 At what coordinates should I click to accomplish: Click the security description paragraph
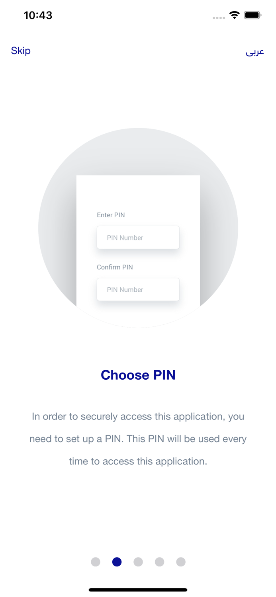tap(138, 439)
